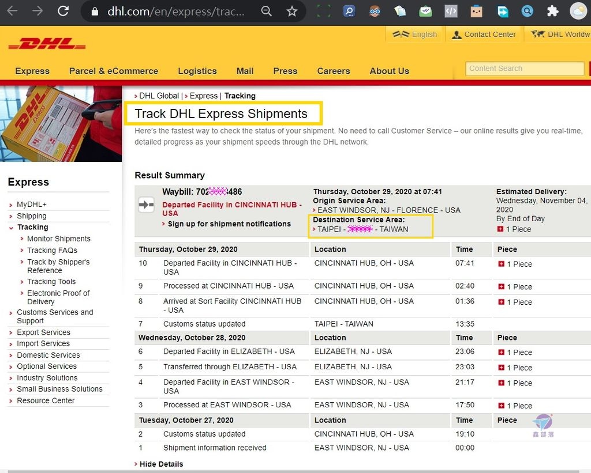Viewport: 591px width, 473px height.
Task: Click the round blue magnifier extension icon
Action: pos(528,12)
